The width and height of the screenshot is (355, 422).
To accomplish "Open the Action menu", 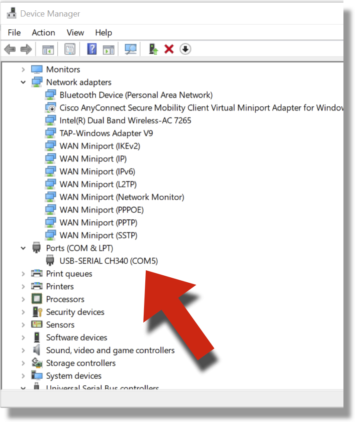I will coord(43,33).
